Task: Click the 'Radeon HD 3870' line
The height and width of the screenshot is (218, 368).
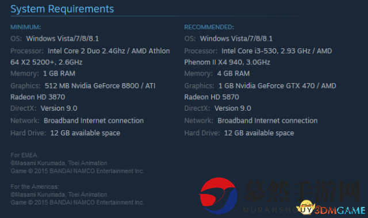Action: pyautogui.click(x=38, y=97)
